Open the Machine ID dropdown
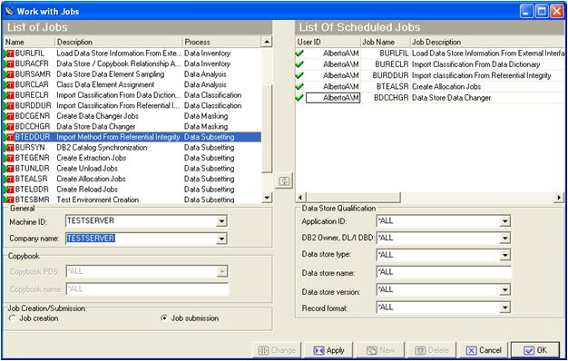This screenshot has width=568, height=361. pos(221,221)
